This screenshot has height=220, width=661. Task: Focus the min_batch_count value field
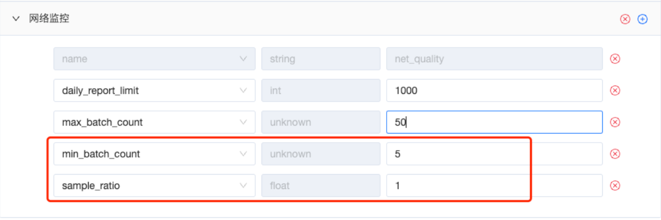(494, 154)
